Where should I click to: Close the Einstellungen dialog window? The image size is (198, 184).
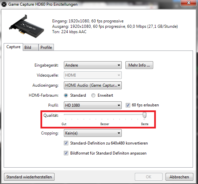point(189,3)
